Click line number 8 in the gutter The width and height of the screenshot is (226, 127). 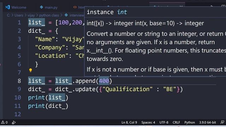19,81
